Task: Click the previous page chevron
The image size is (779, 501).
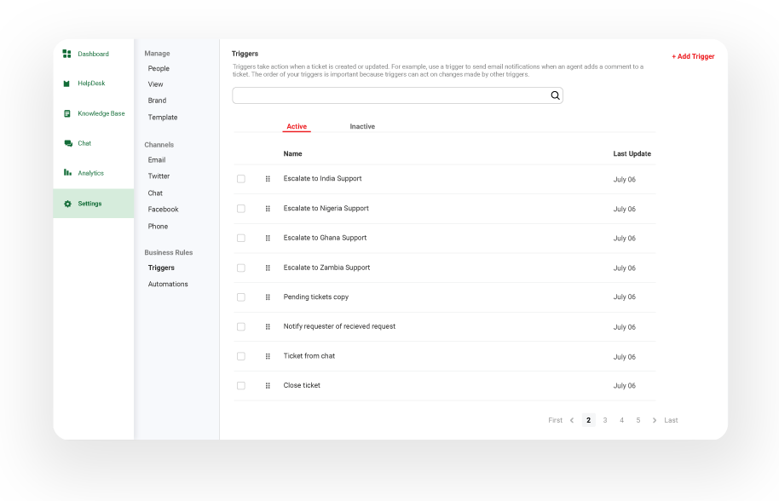Action: (571, 420)
